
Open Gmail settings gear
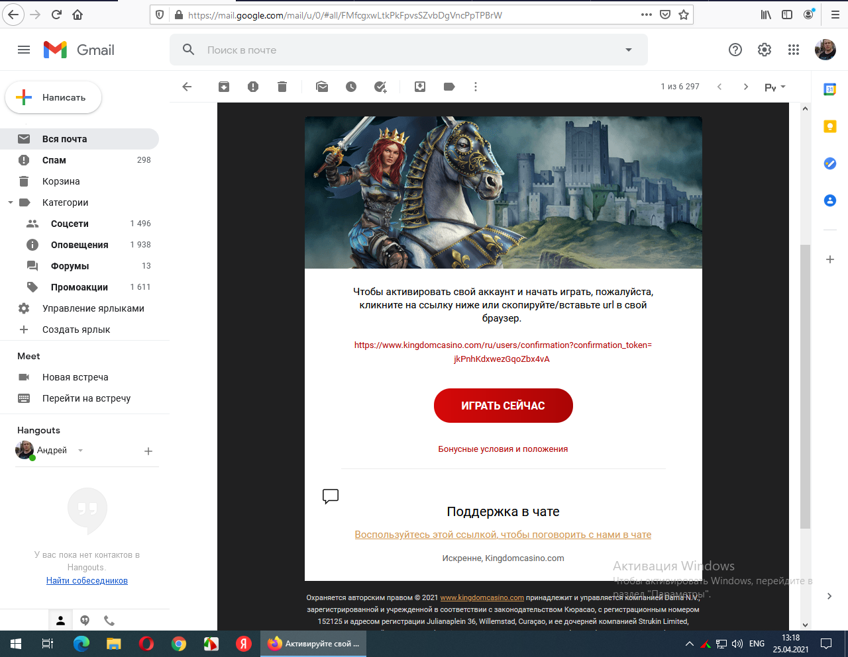[765, 50]
